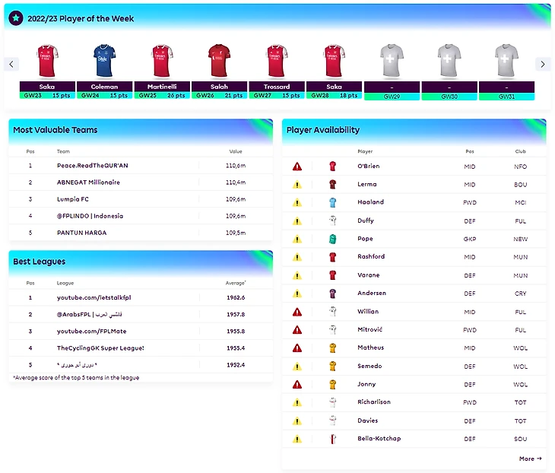Click the yellow warning icon for Haaland
Viewport: 555px width, 473px height.
[x=297, y=202]
